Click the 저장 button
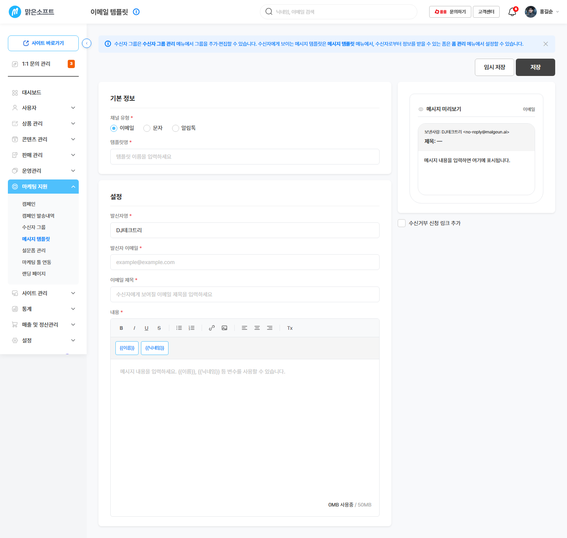The width and height of the screenshot is (567, 538). click(x=535, y=67)
